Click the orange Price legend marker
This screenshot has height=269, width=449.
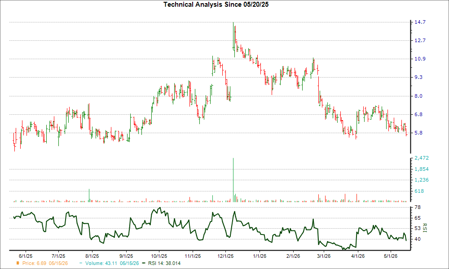click(x=18, y=263)
